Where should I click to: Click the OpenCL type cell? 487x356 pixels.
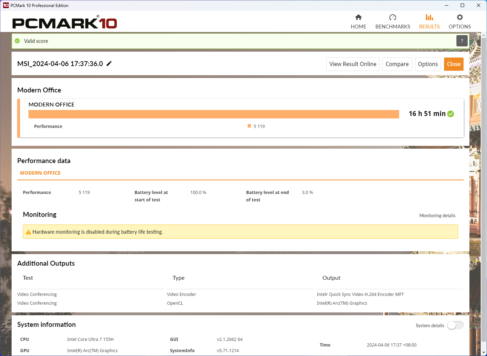[175, 303]
